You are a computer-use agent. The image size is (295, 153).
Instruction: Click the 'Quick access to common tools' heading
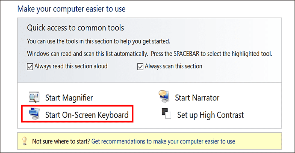point(75,28)
